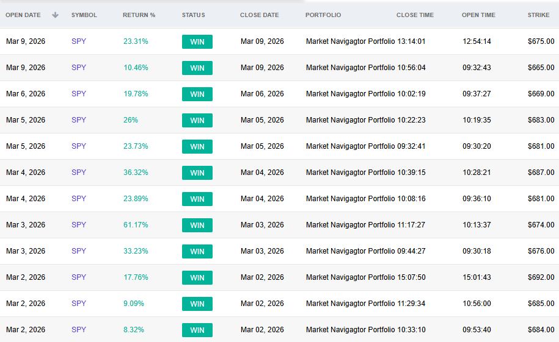The height and width of the screenshot is (342, 559).
Task: Open SPY symbol link with 8.32% return
Action: coord(79,330)
